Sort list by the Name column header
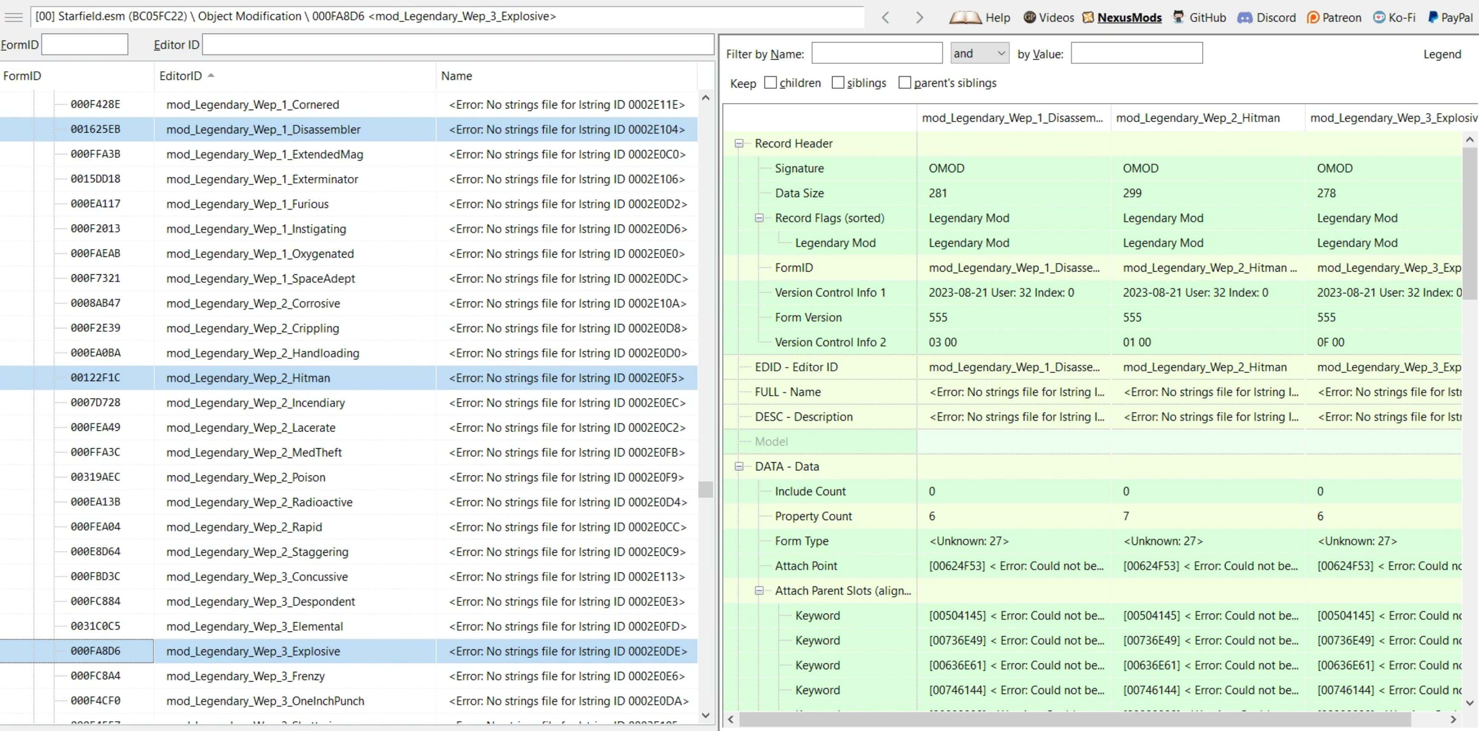 point(456,76)
